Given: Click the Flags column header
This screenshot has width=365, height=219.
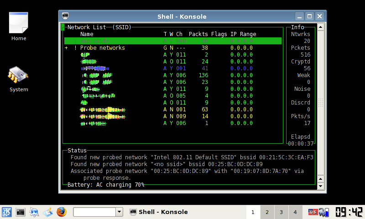Looking at the screenshot, I should [x=219, y=34].
